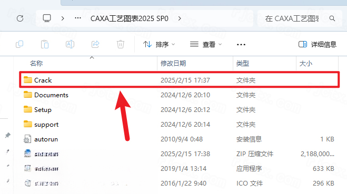Click the Paste toolbar icon
Image resolution: width=347 pixels, height=194 pixels.
(x=45, y=44)
